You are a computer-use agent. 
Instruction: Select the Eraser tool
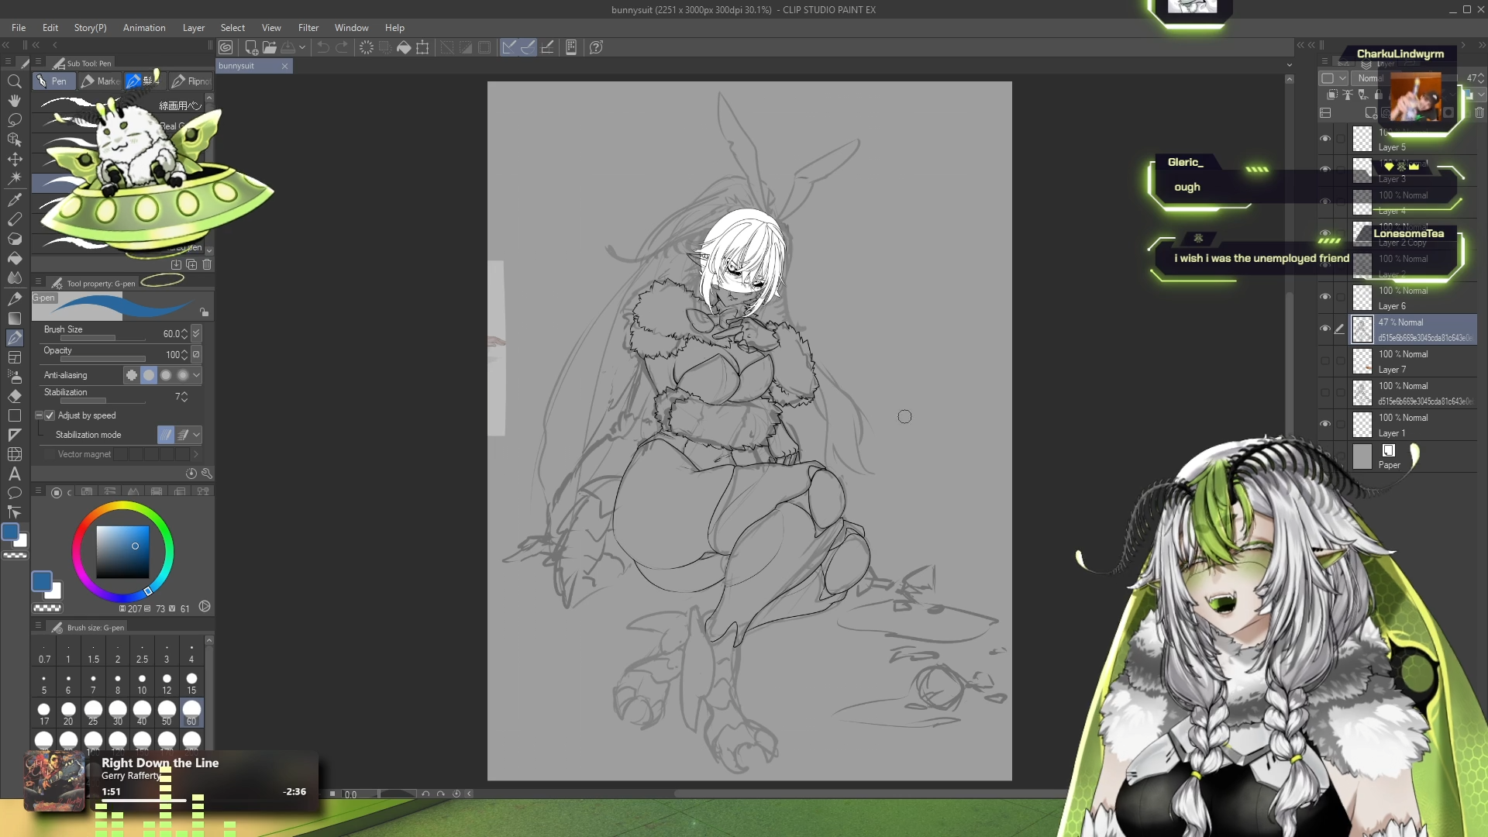(x=14, y=396)
